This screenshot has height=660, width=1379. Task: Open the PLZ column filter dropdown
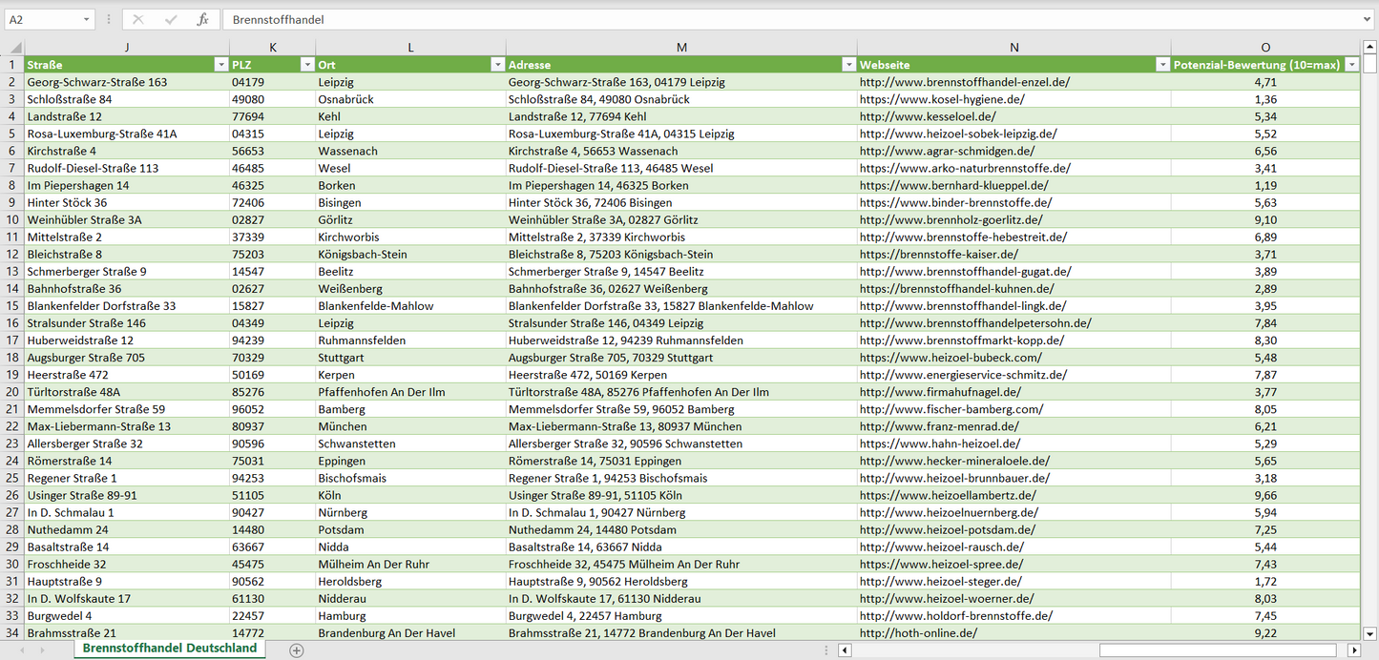coord(306,65)
